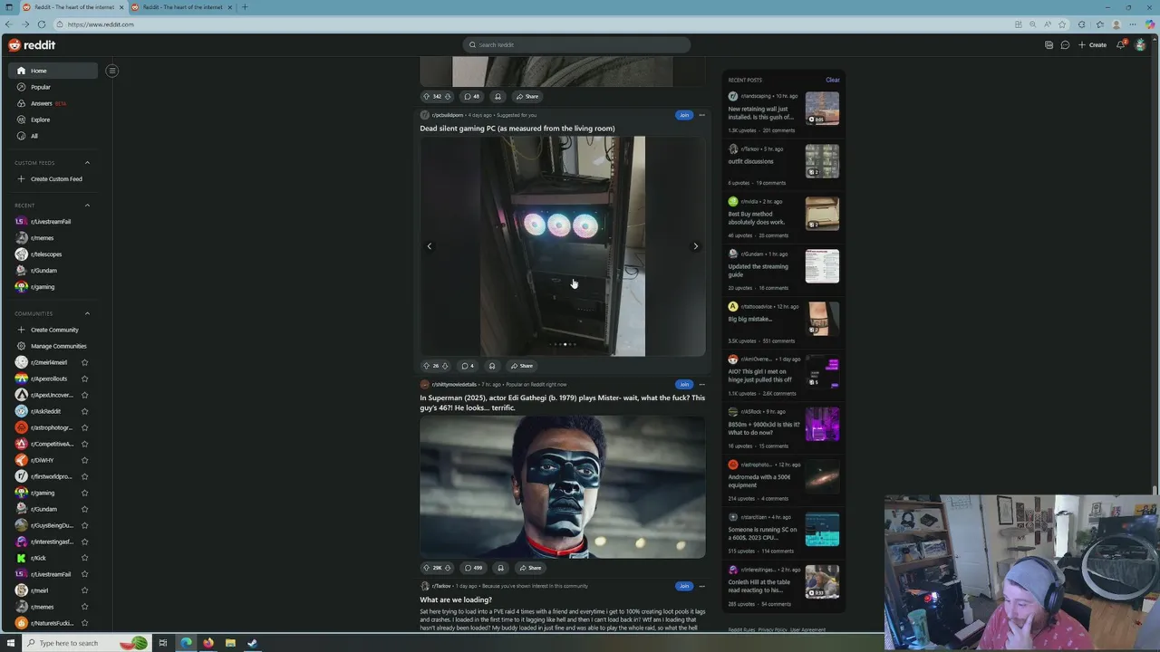Image resolution: width=1160 pixels, height=652 pixels.
Task: Open Answers BETA in sidebar
Action: tap(53, 103)
